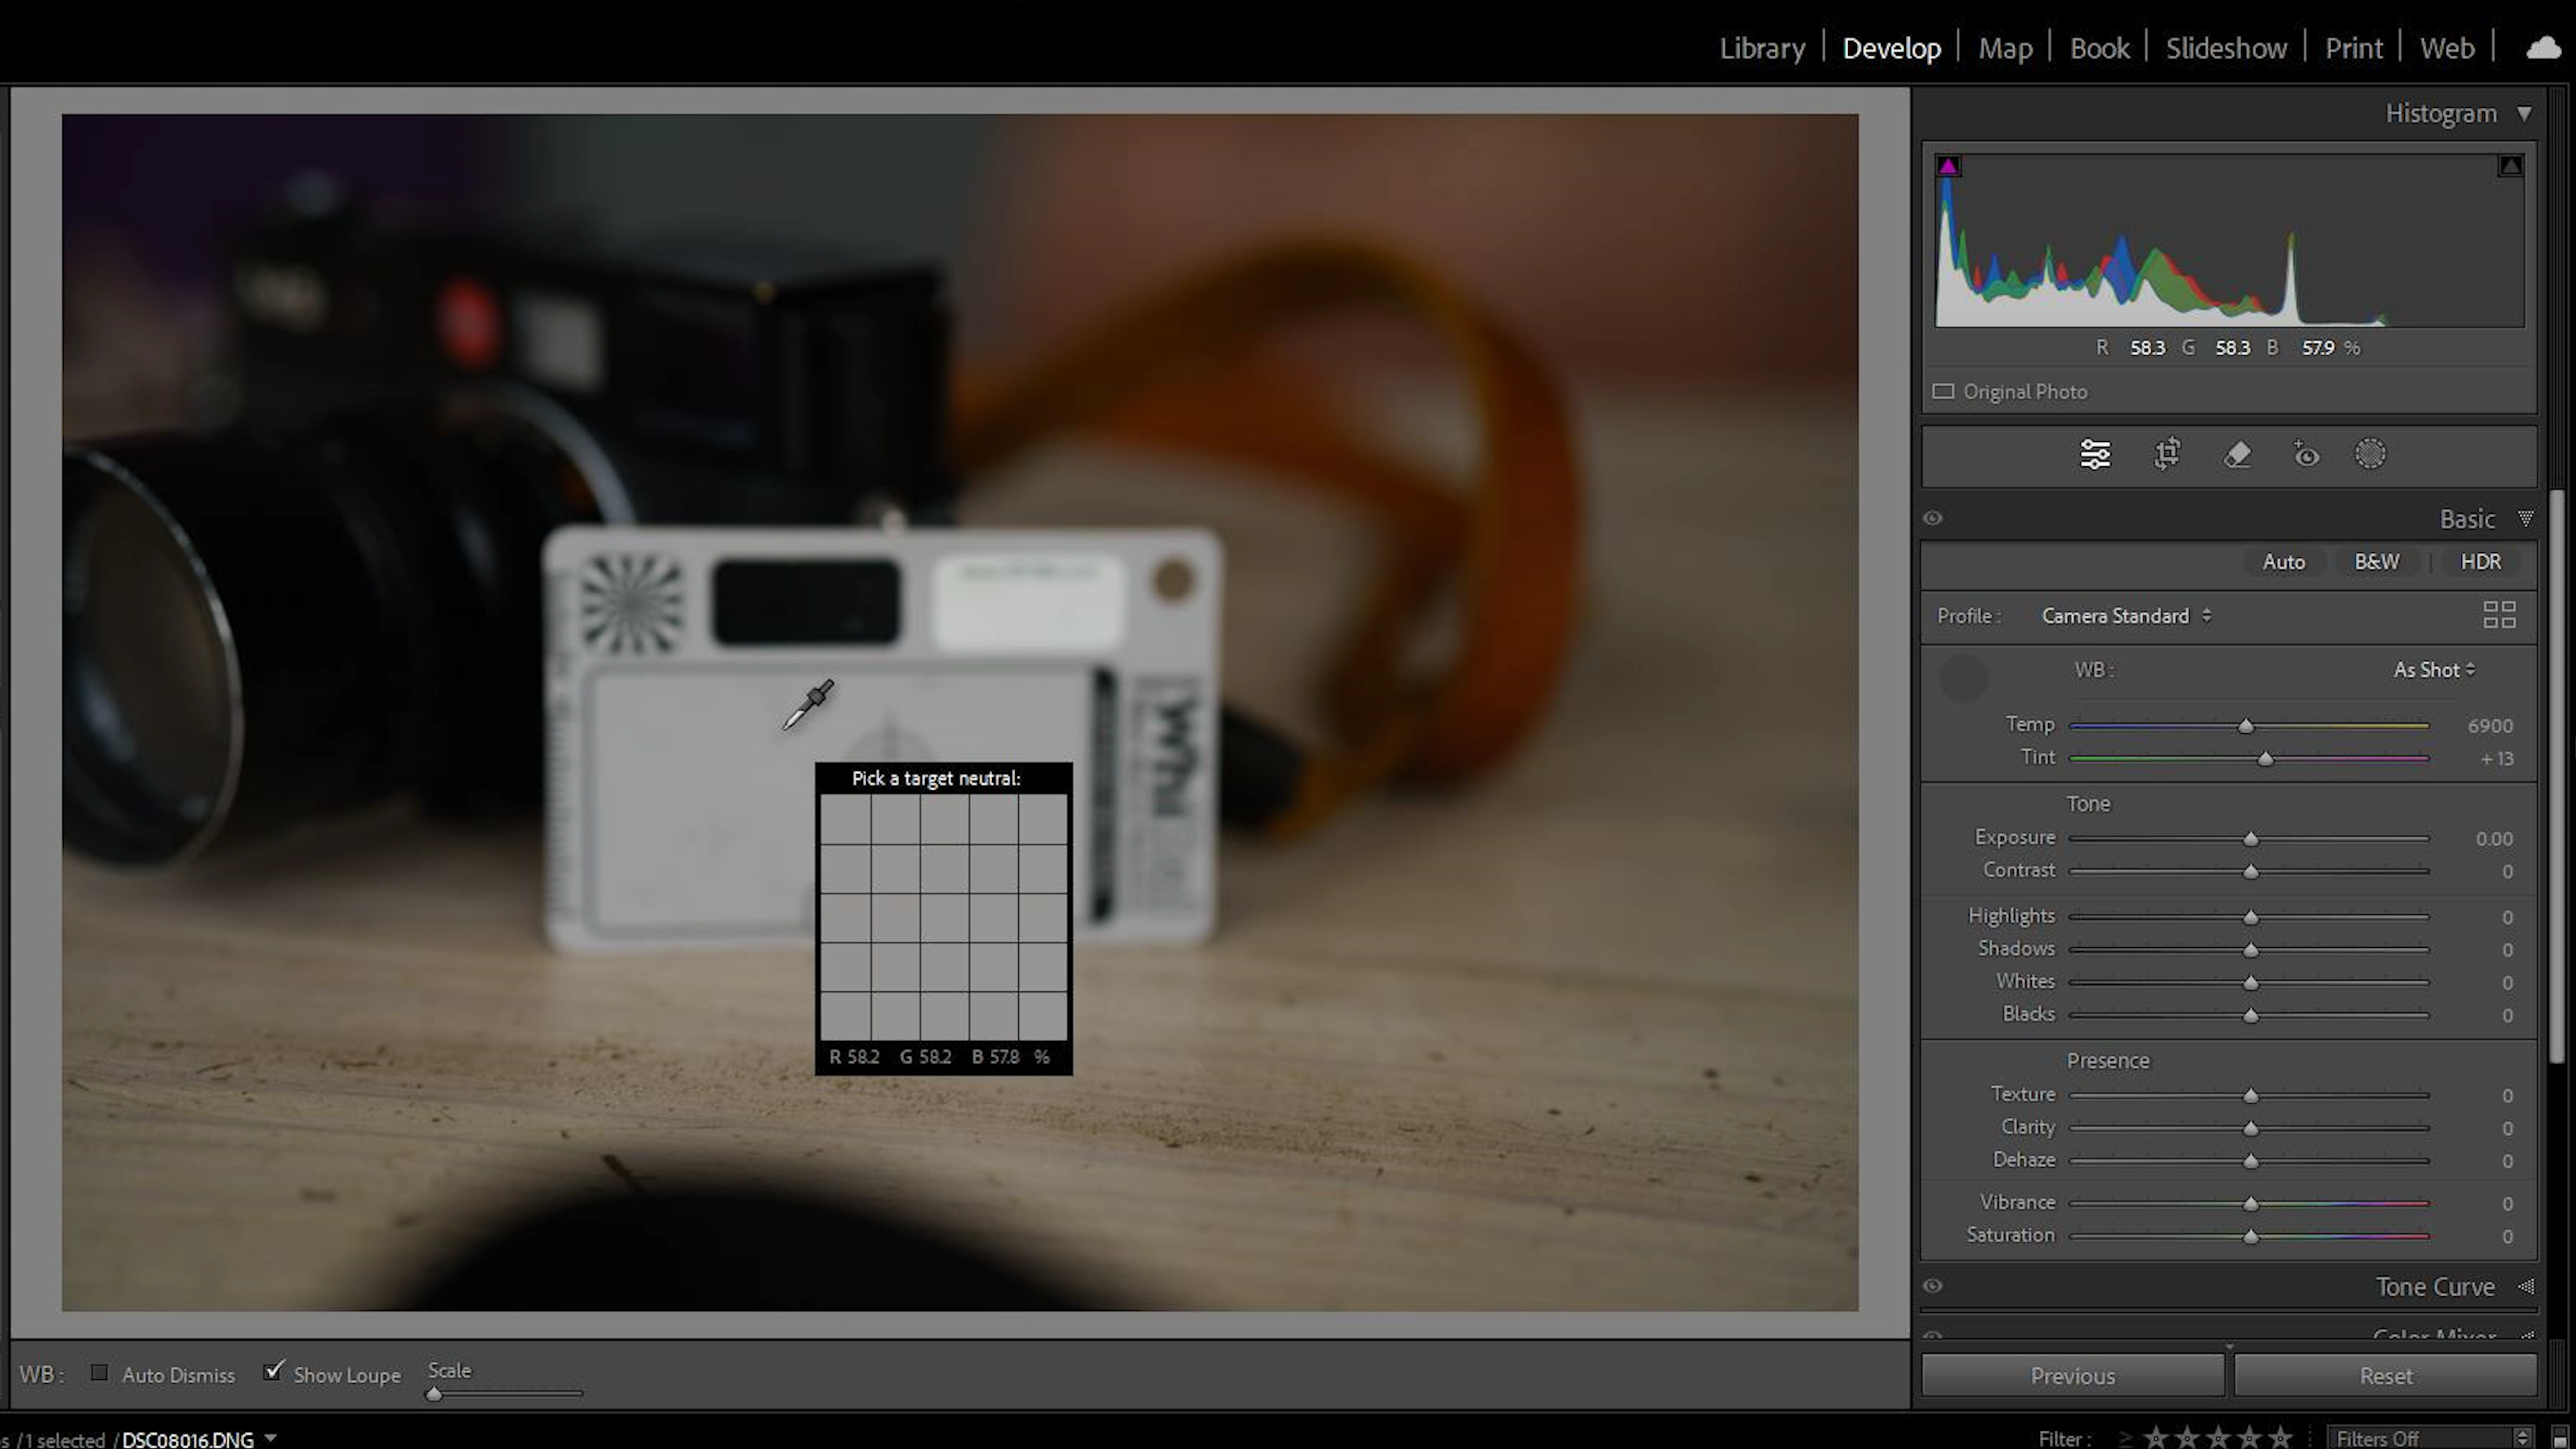Click the Vibrance slider handle
Image resolution: width=2576 pixels, height=1449 pixels.
[2250, 1204]
